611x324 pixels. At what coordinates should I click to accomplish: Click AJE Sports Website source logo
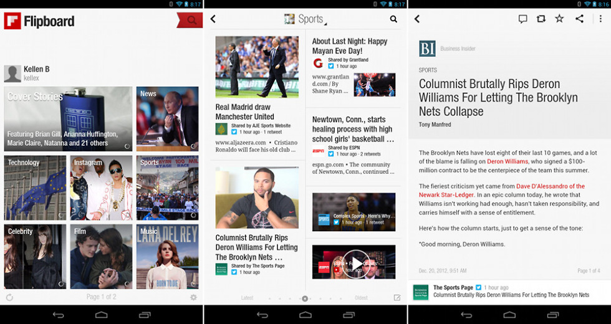point(221,129)
